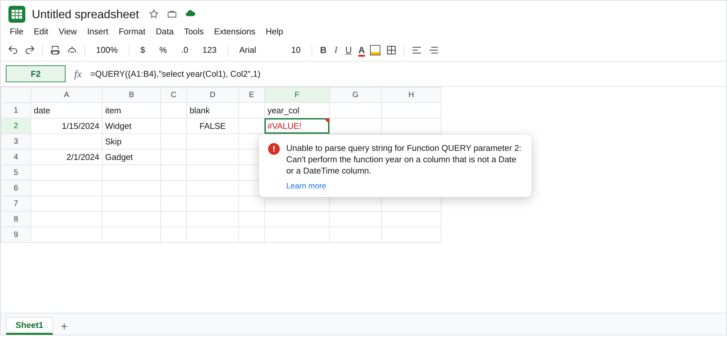Toggle underline formatting
Viewport: 727px width, 338px height.
349,50
